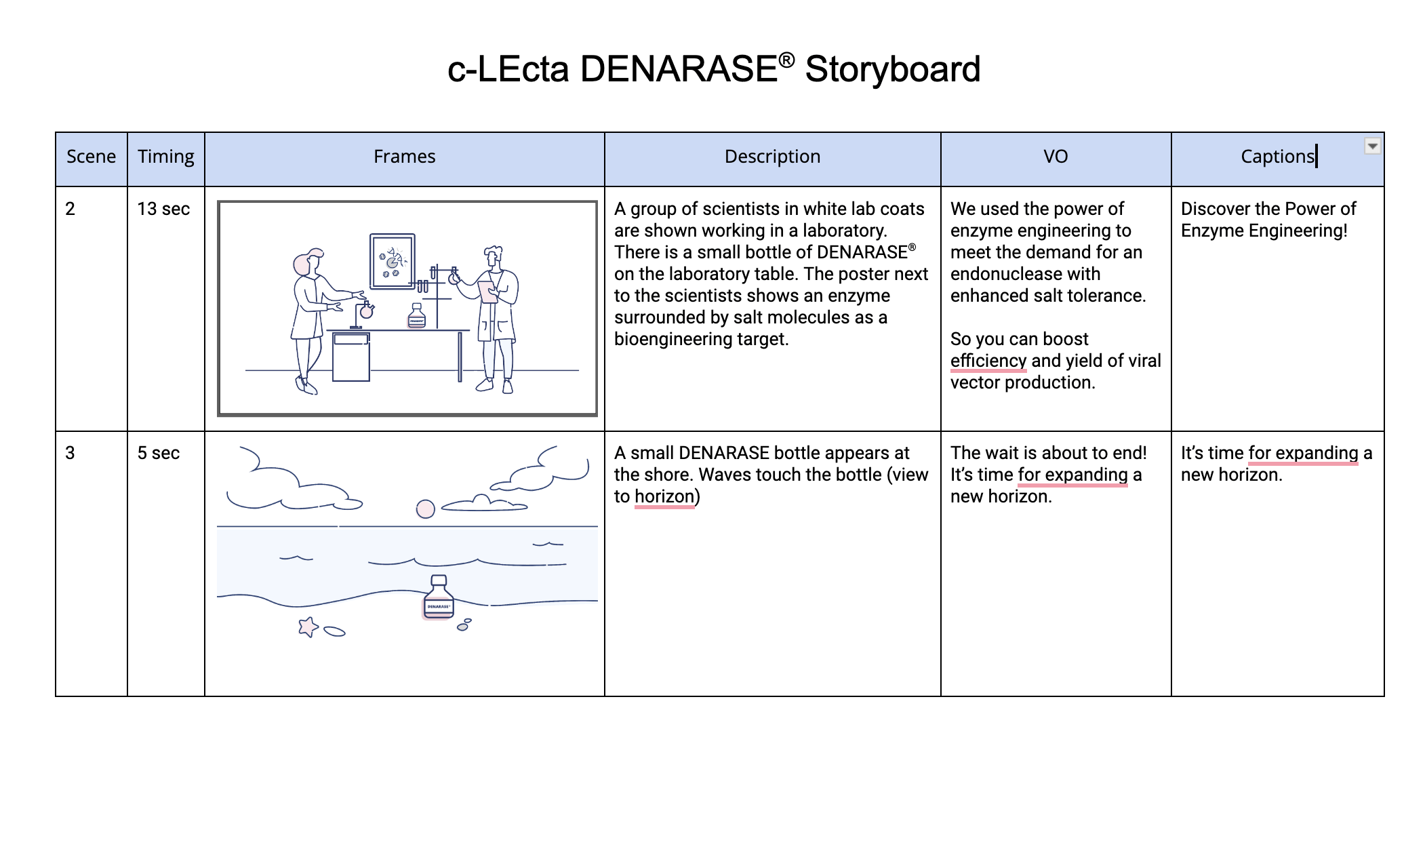Click the '13 sec' timing cell
This screenshot has height=853, width=1425.
[x=163, y=209]
